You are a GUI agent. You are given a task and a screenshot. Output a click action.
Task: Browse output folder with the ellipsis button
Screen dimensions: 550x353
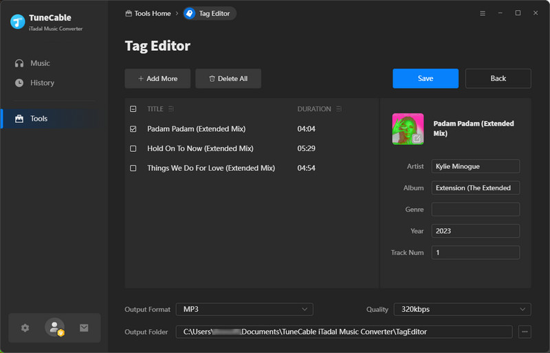(525, 332)
